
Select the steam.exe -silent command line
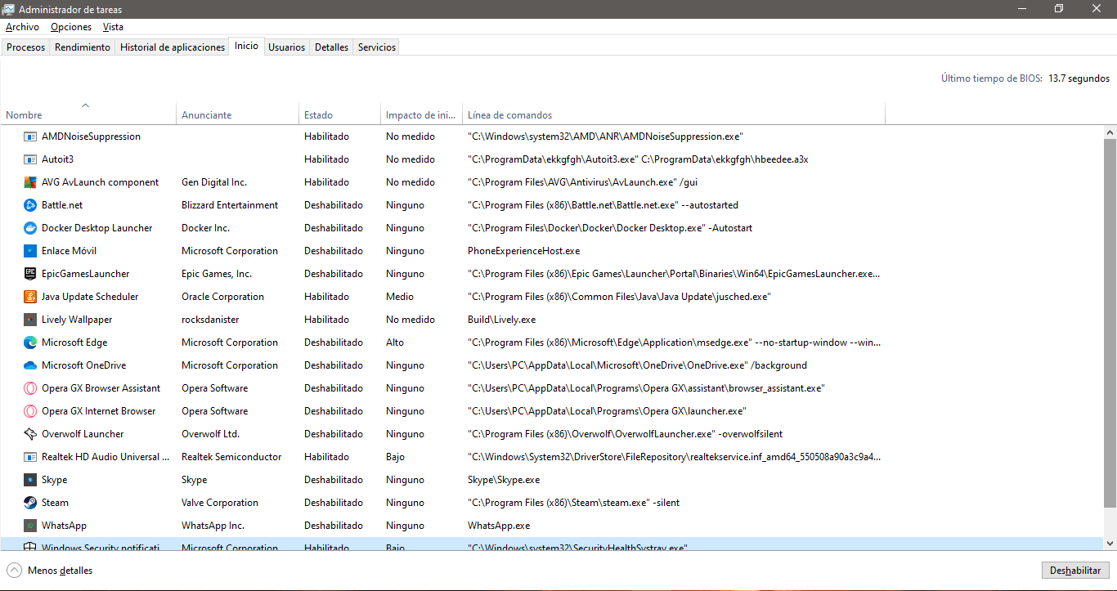[573, 503]
